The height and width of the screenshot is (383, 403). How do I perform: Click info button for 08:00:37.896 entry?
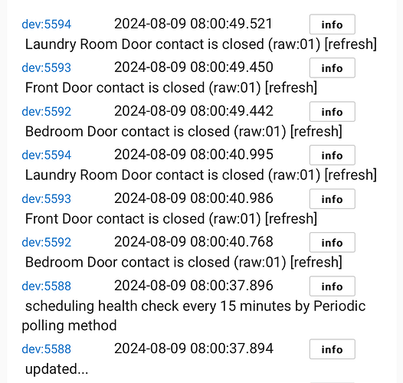[332, 286]
